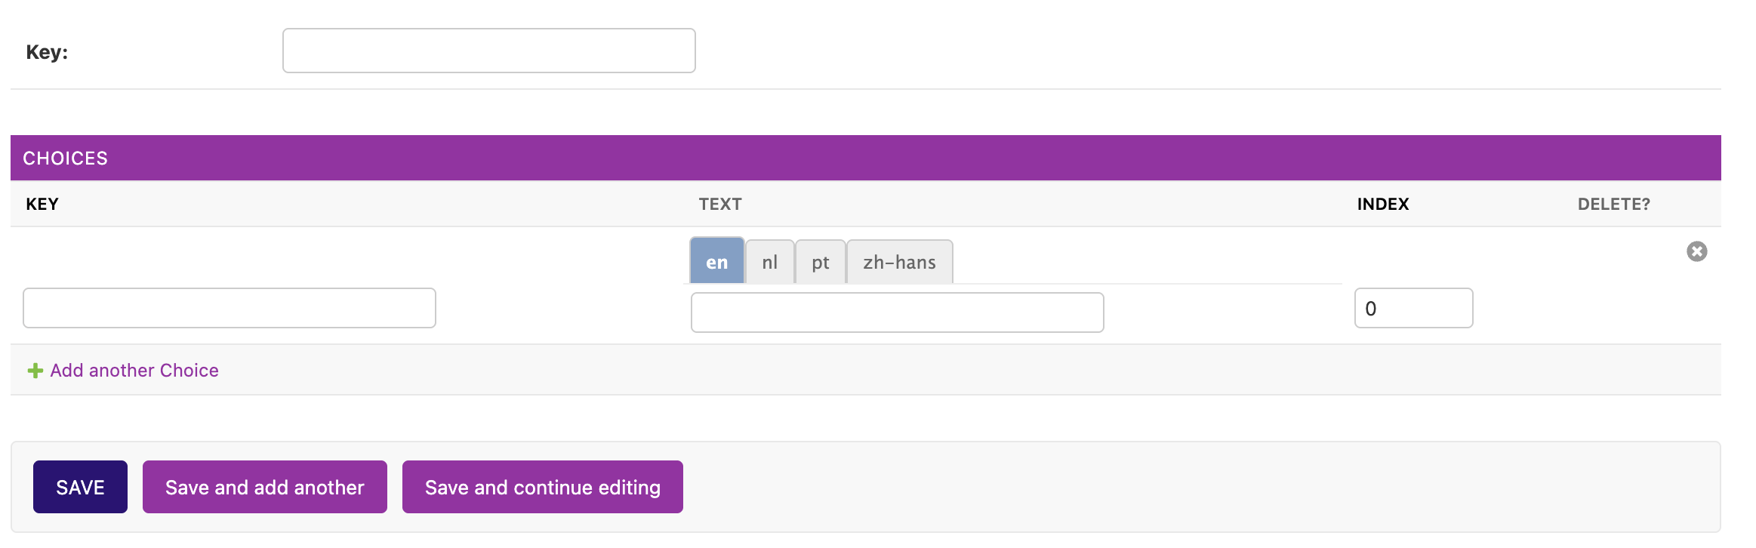The height and width of the screenshot is (548, 1756).
Task: Click the green plus icon
Action: point(35,371)
